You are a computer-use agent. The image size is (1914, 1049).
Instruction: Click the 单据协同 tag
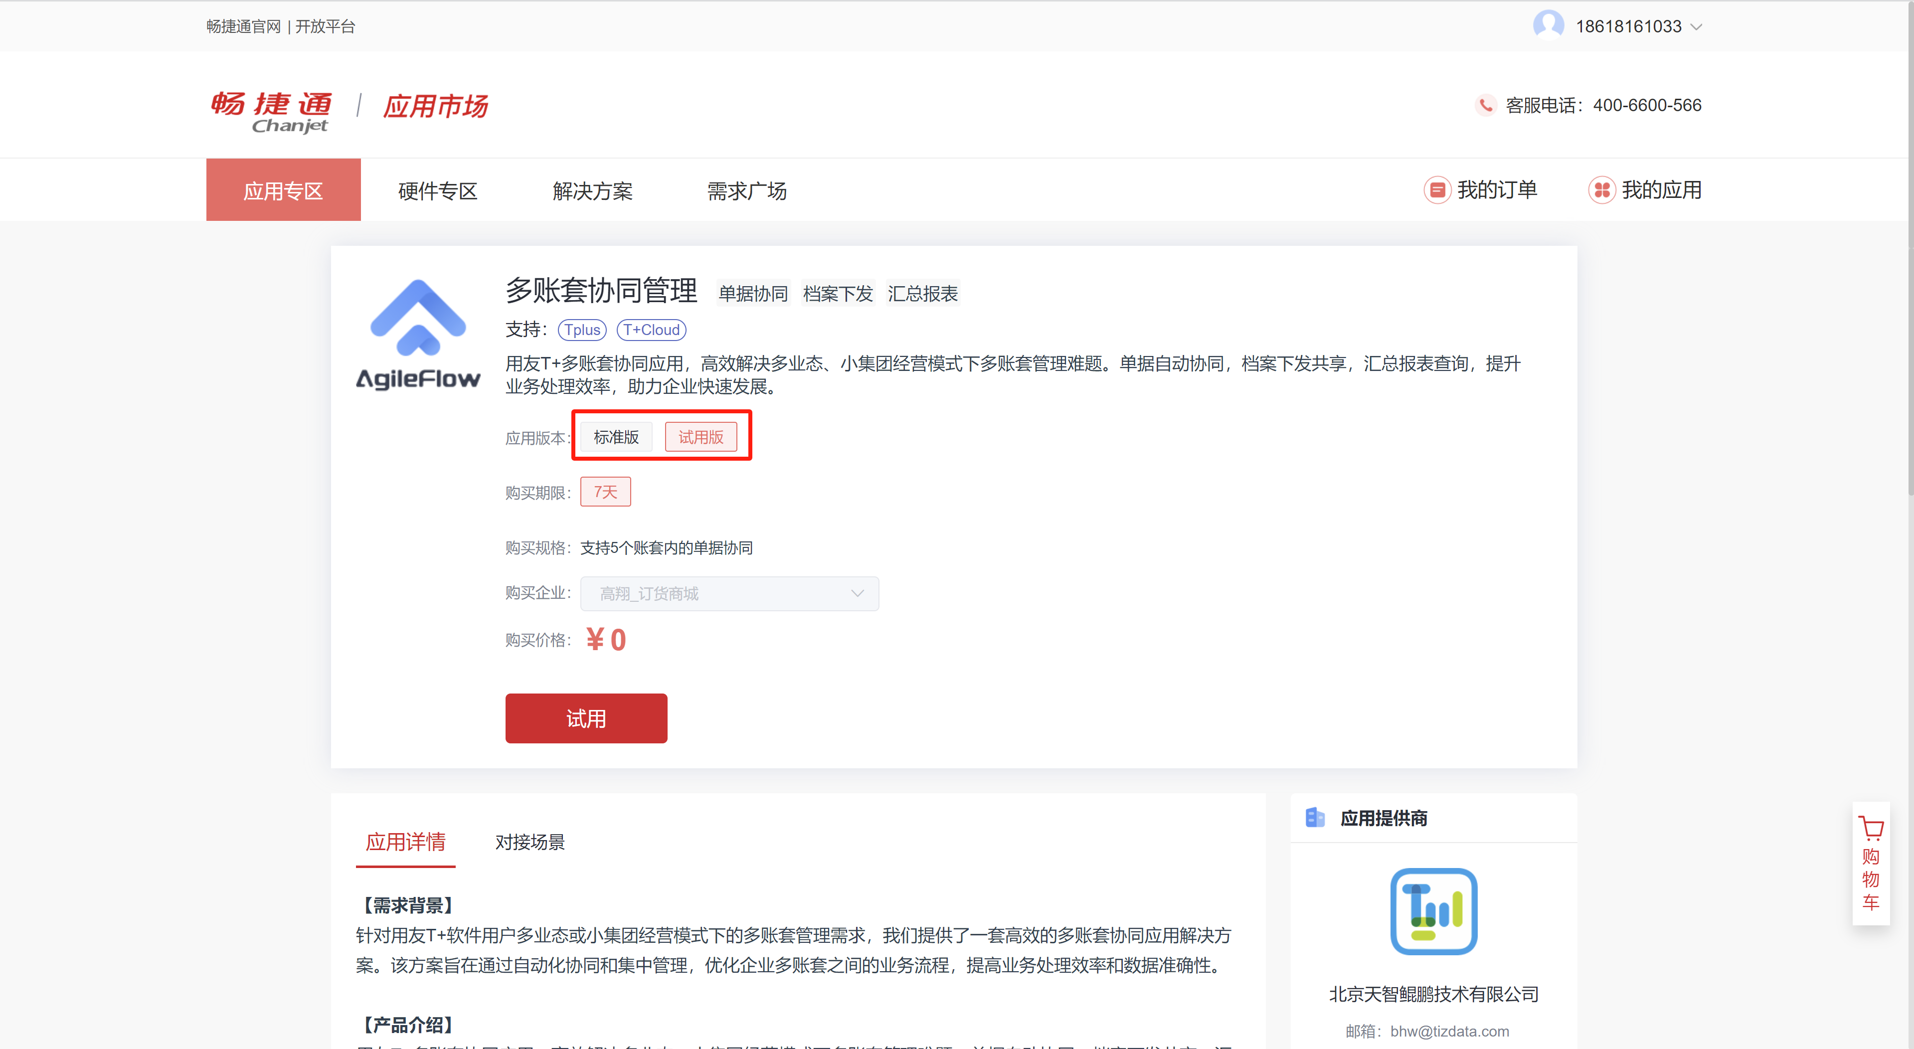[753, 294]
